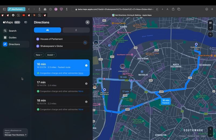Toggle the Maps sidebar panel icon
The width and height of the screenshot is (216, 140).
tap(26, 22)
